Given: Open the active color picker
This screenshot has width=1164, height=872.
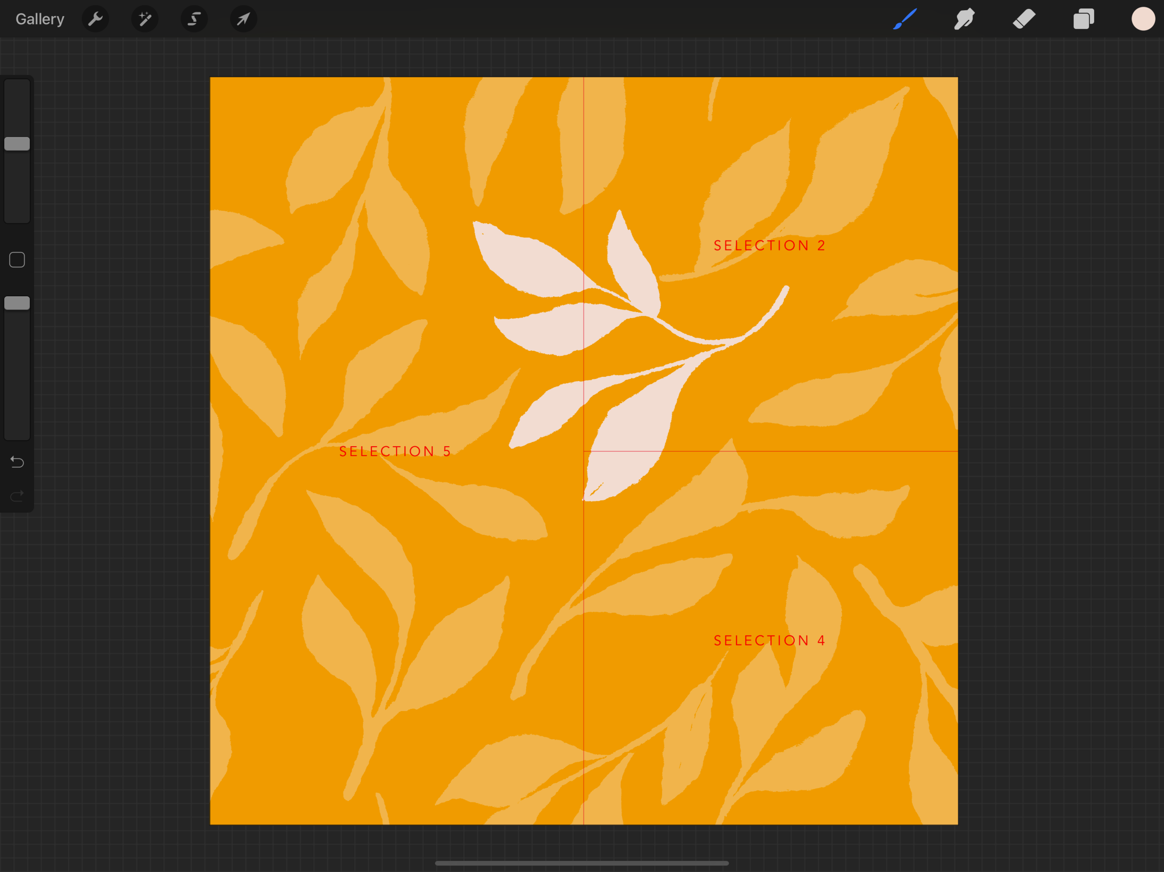Looking at the screenshot, I should (x=1143, y=19).
